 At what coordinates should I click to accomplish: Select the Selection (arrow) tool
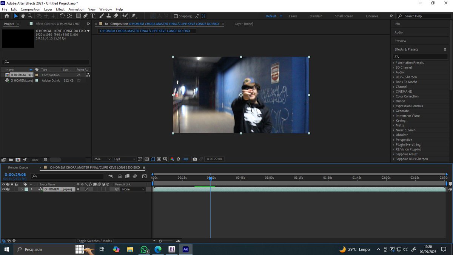pyautogui.click(x=15, y=16)
